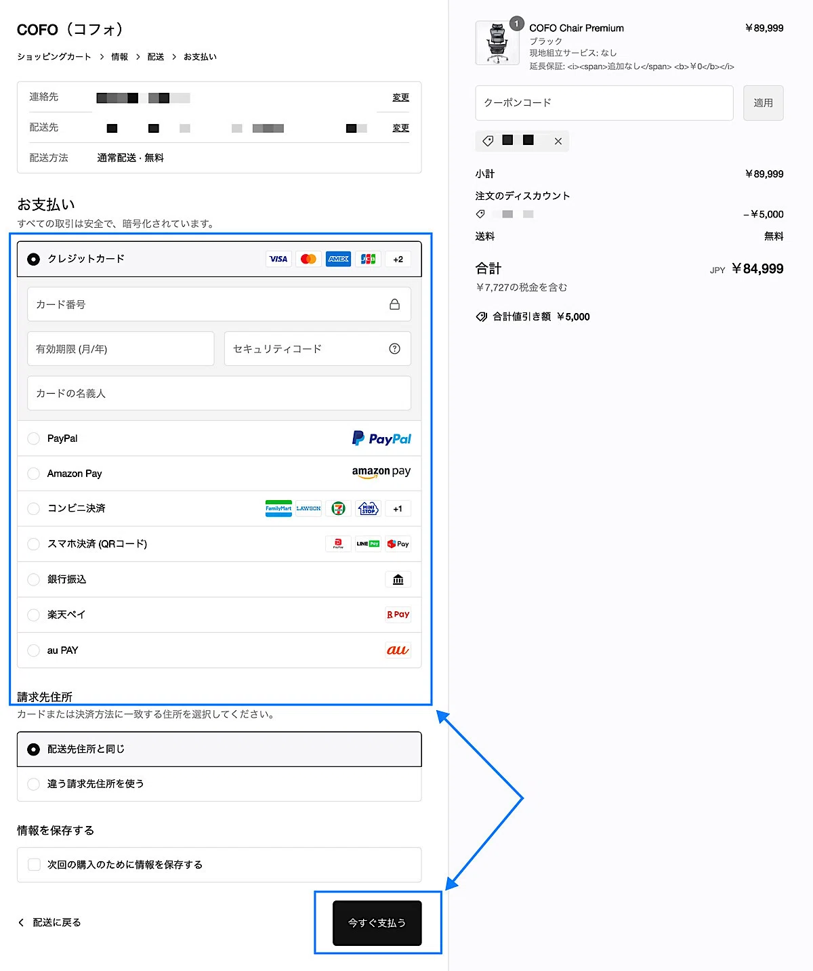Image resolution: width=813 pixels, height=971 pixels.
Task: Click the カードの名義人 field
Action: pyautogui.click(x=219, y=393)
